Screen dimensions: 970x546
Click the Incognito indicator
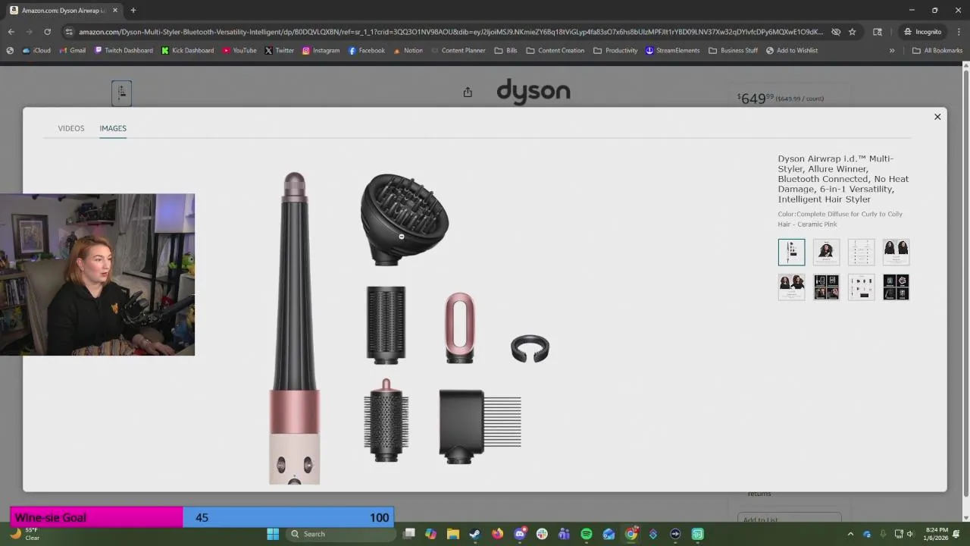point(922,32)
